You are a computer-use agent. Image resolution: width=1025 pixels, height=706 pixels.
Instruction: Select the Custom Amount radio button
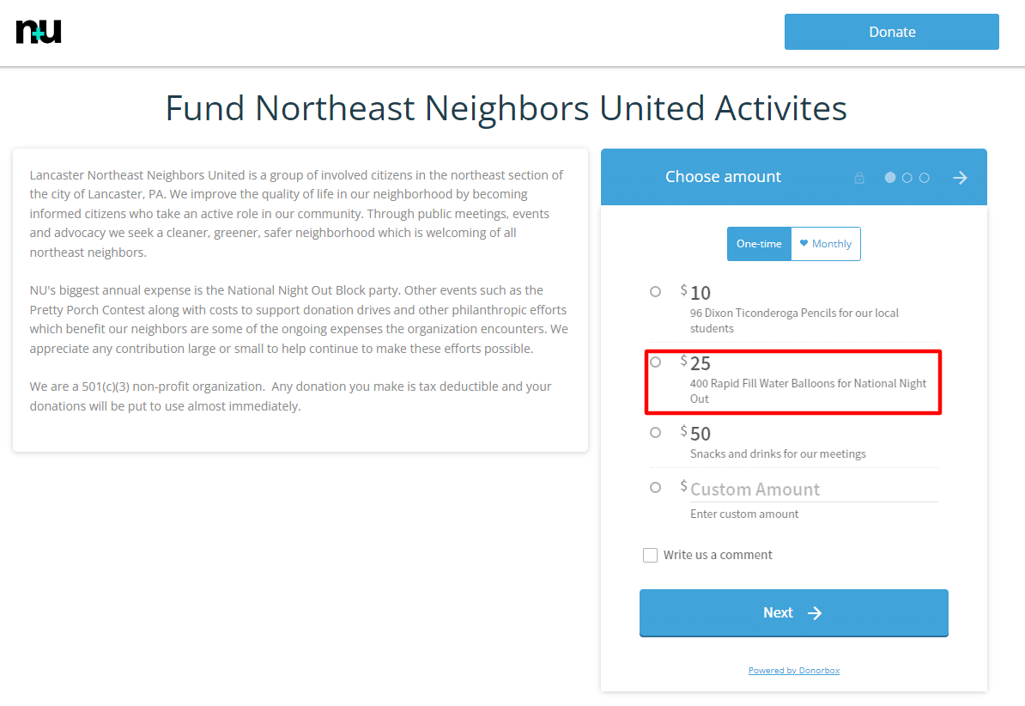[656, 488]
